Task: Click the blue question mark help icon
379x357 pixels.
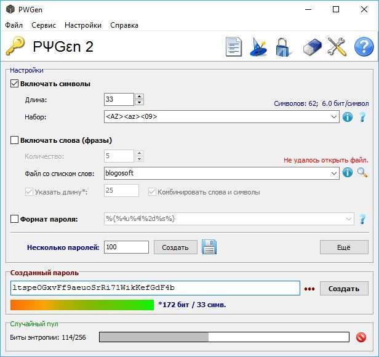Action: point(364,47)
